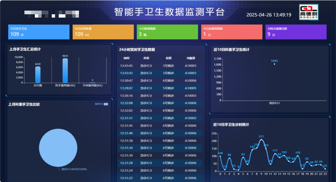336x182 pixels.
Task: Click the 科室 column header
Action: 146,58
